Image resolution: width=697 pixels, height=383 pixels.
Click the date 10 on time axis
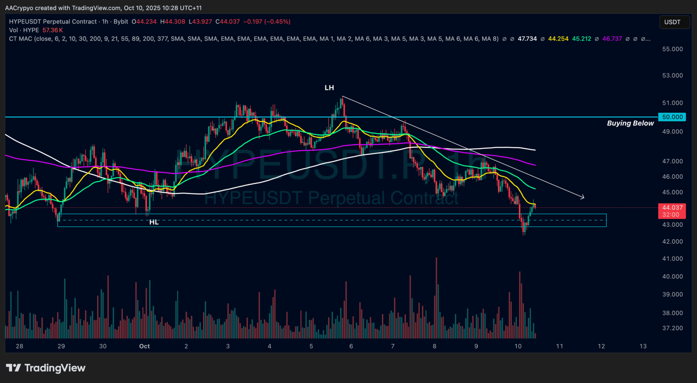(518, 346)
